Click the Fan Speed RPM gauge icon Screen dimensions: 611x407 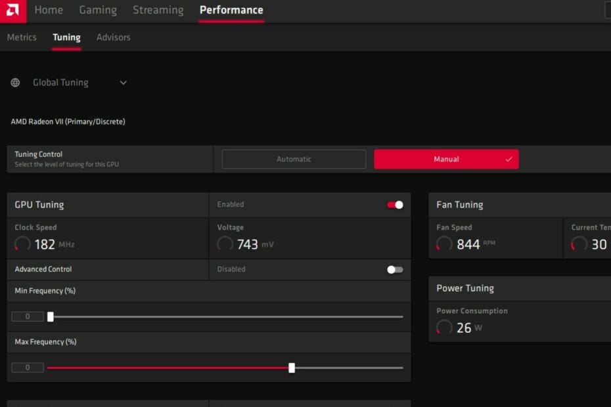pyautogui.click(x=443, y=244)
